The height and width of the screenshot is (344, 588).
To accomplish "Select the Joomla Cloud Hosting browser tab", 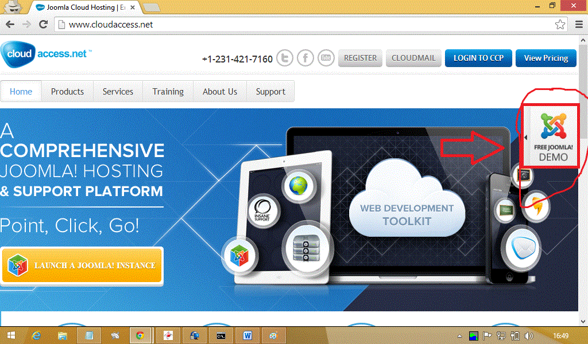I will click(x=86, y=7).
